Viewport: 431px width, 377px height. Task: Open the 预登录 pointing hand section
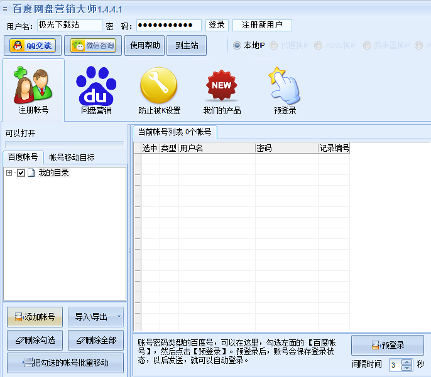(x=285, y=90)
